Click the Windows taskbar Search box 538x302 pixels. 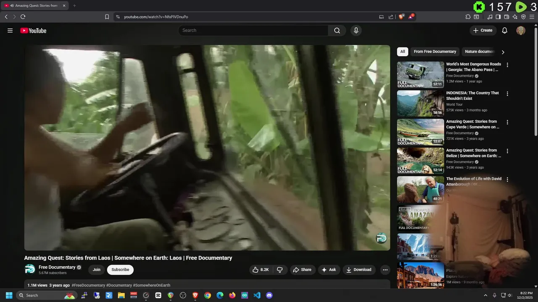tap(46, 295)
